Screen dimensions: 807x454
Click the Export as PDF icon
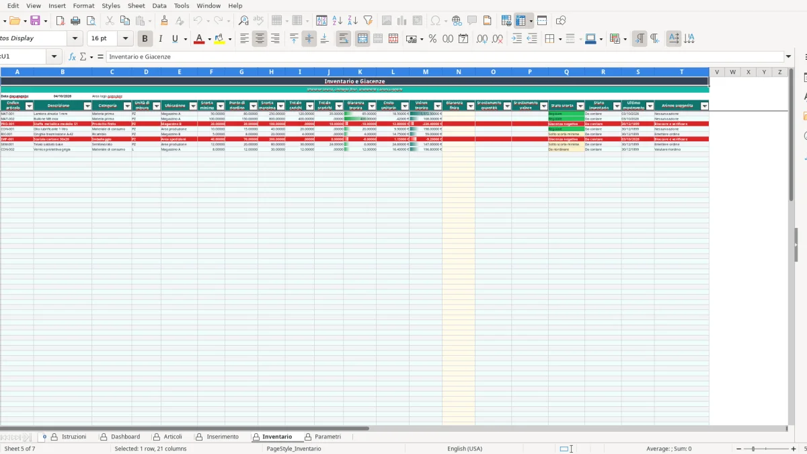pyautogui.click(x=61, y=21)
